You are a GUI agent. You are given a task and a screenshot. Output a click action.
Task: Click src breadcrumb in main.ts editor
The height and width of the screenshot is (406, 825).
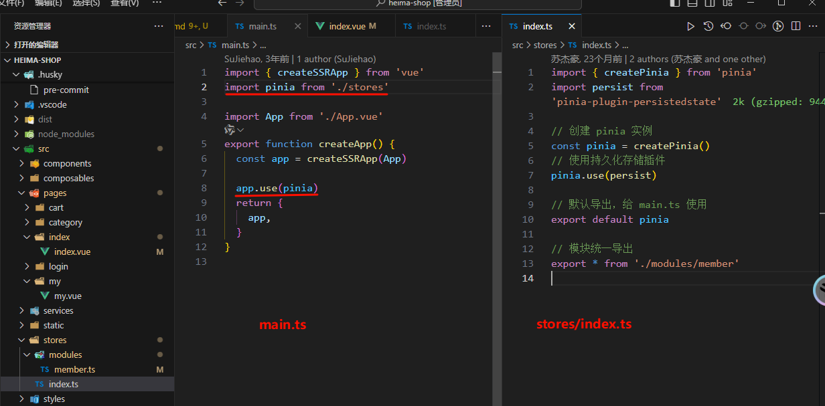point(191,45)
